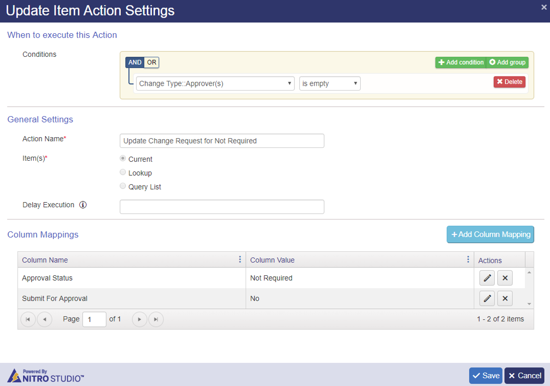Switch condition logic to AND
The height and width of the screenshot is (386, 550).
[135, 63]
